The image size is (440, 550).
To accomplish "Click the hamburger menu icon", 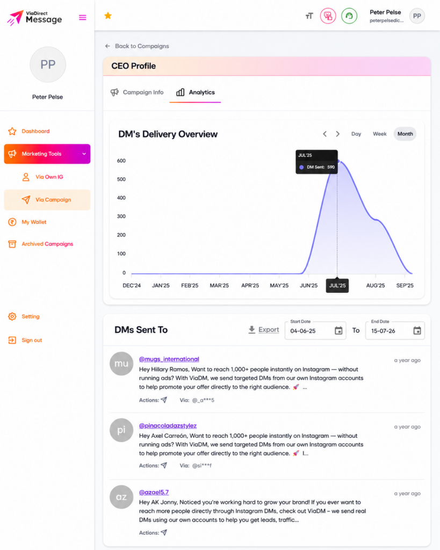I will [82, 18].
